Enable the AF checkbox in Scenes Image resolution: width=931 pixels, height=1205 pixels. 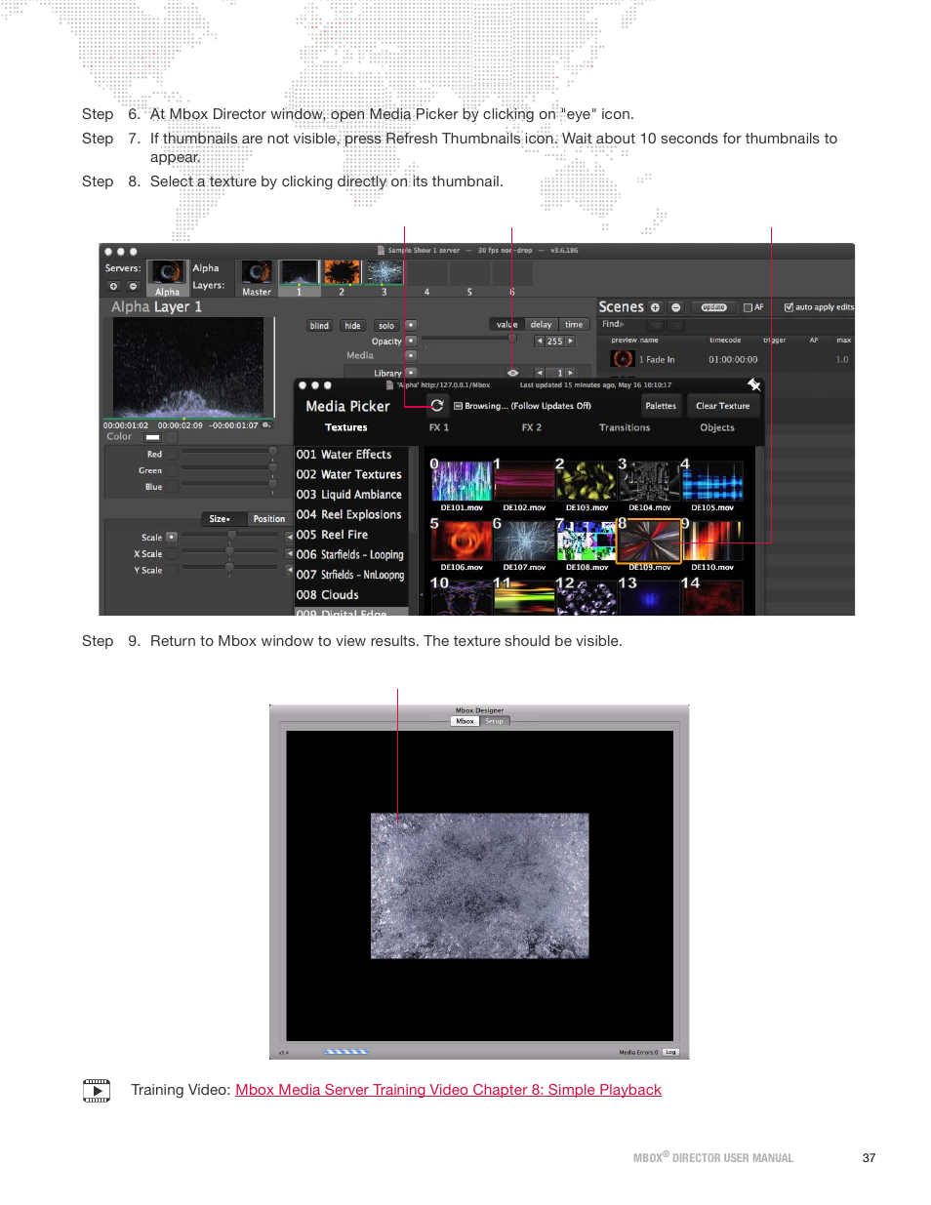pyautogui.click(x=748, y=307)
